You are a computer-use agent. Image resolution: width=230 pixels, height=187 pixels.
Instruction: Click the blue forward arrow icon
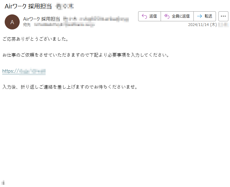(199, 16)
